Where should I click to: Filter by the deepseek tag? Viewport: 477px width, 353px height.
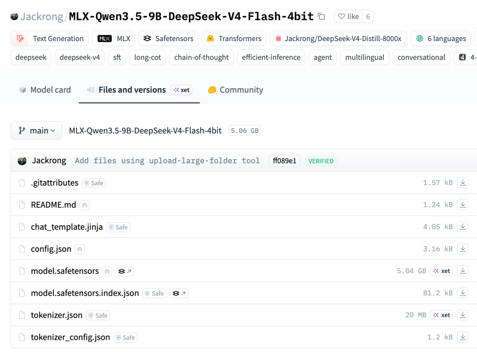click(31, 57)
